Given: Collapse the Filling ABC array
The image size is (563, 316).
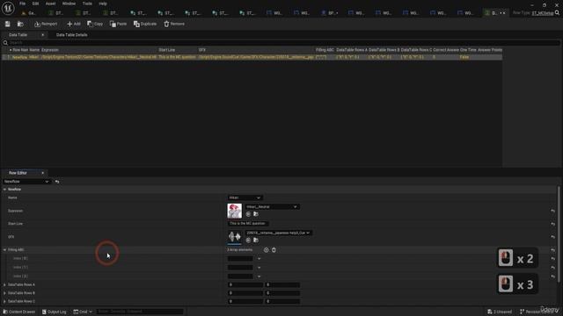Looking at the screenshot, I should point(5,249).
